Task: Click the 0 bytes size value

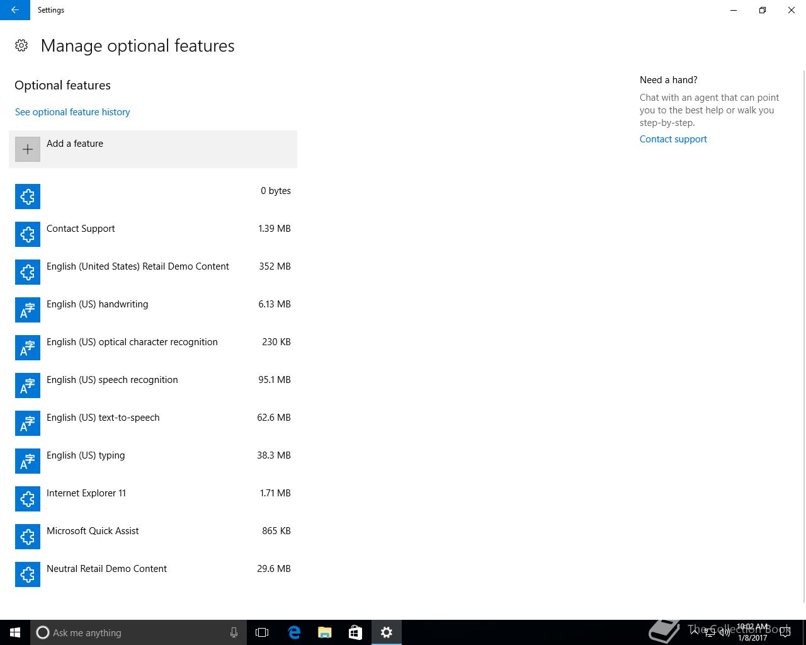Action: pos(276,191)
